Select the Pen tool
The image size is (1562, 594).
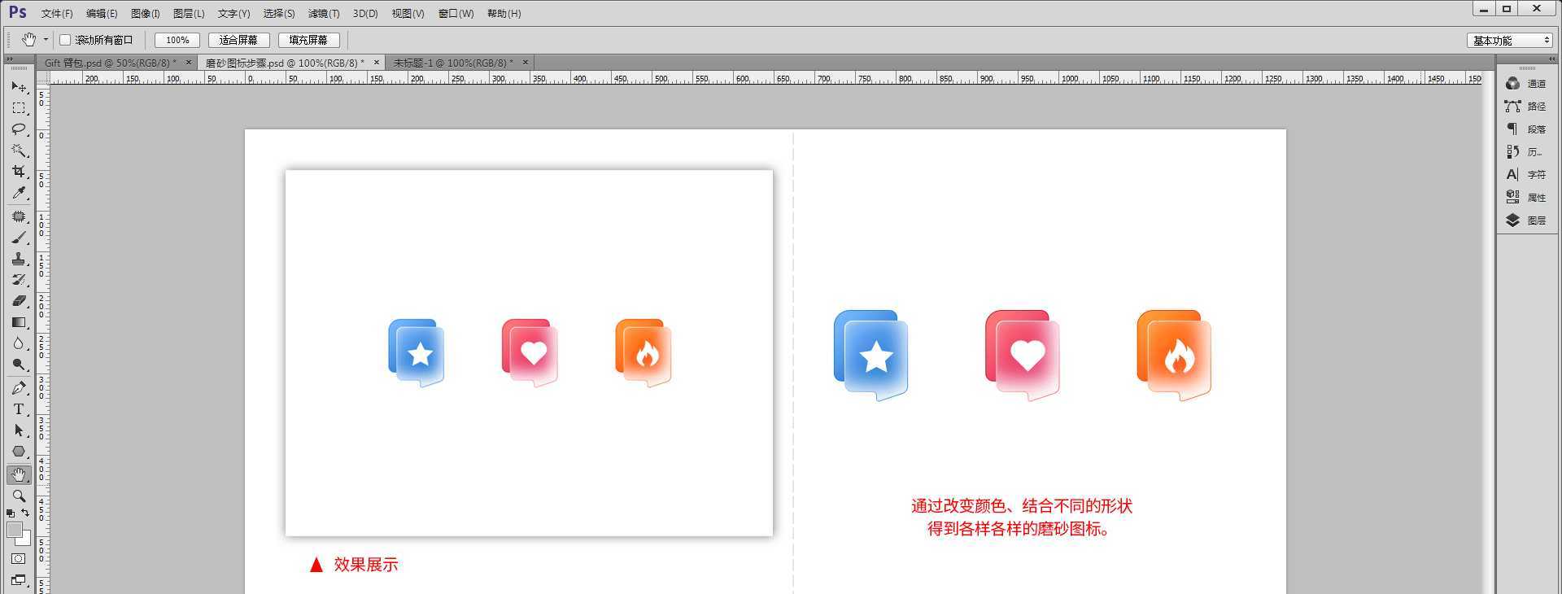coord(19,388)
